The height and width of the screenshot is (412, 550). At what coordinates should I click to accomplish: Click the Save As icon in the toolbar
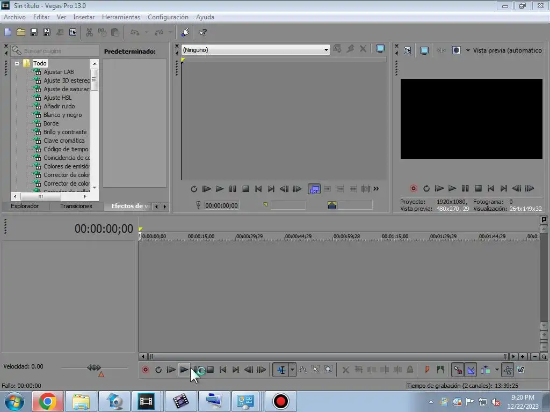tap(47, 33)
